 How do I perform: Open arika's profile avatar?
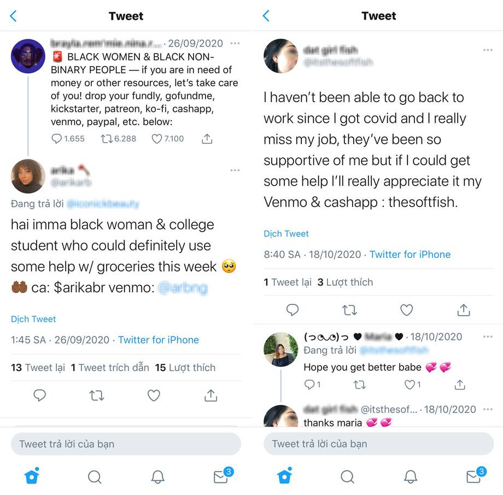(28, 176)
